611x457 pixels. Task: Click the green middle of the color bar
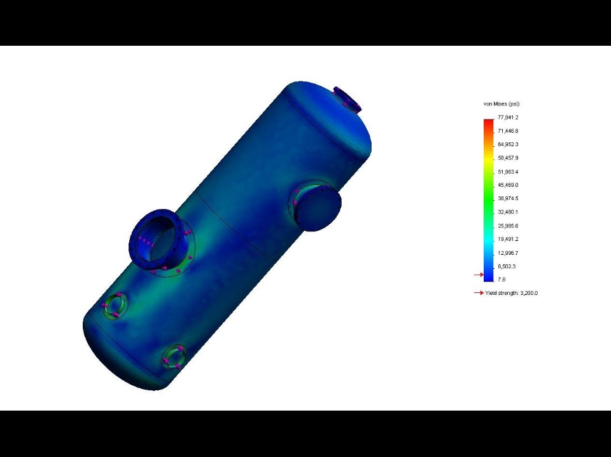pyautogui.click(x=489, y=198)
